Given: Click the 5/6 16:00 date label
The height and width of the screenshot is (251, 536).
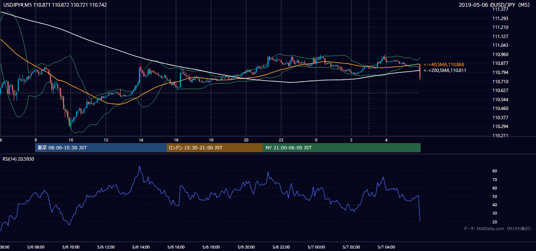Looking at the screenshot, I should tap(176, 247).
